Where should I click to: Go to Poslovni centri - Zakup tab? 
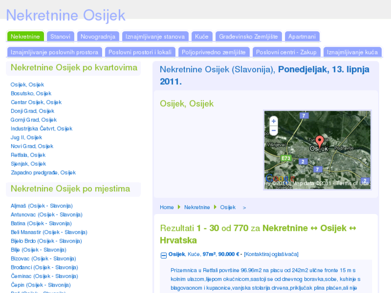click(x=286, y=52)
